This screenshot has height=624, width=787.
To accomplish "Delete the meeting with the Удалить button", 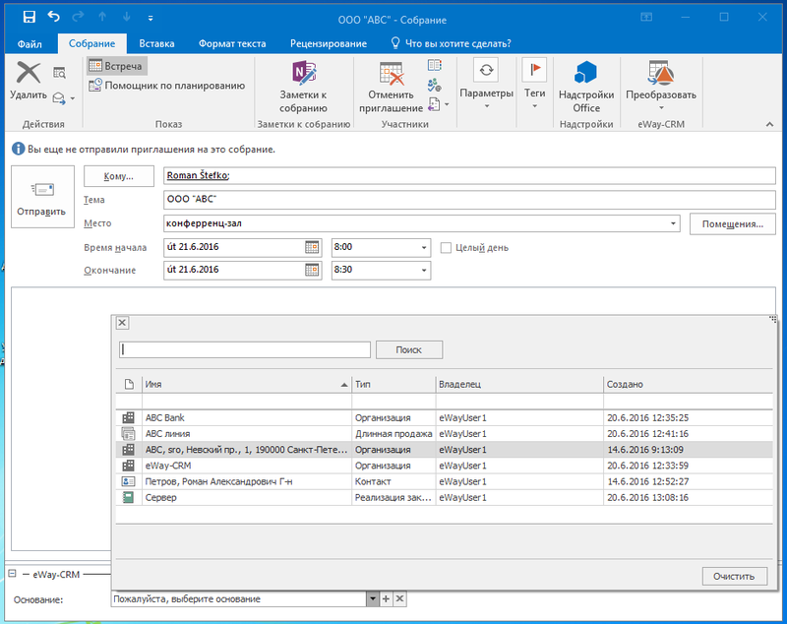I will pos(29,81).
